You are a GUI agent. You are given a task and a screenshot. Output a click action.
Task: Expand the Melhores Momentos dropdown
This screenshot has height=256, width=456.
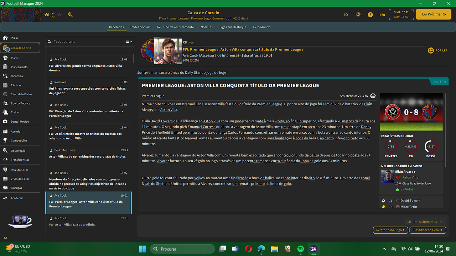click(x=425, y=222)
